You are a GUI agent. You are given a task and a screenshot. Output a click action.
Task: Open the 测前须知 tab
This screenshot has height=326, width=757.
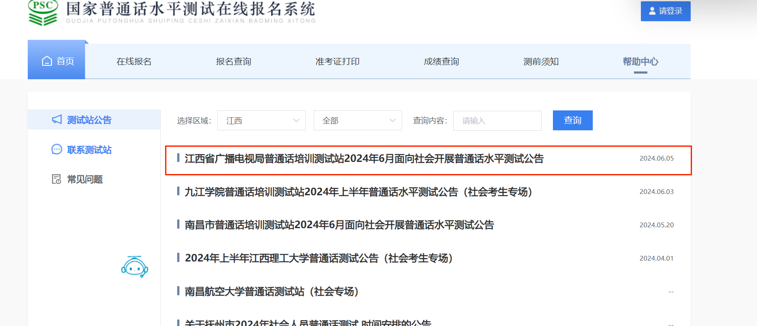pyautogui.click(x=541, y=61)
